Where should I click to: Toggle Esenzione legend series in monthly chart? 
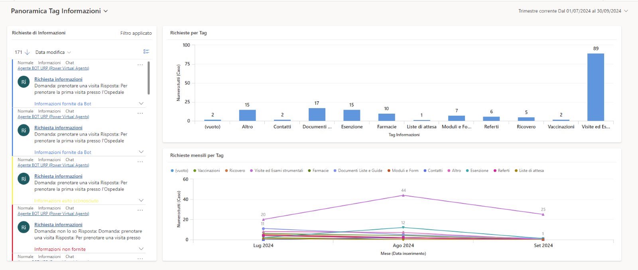478,171
